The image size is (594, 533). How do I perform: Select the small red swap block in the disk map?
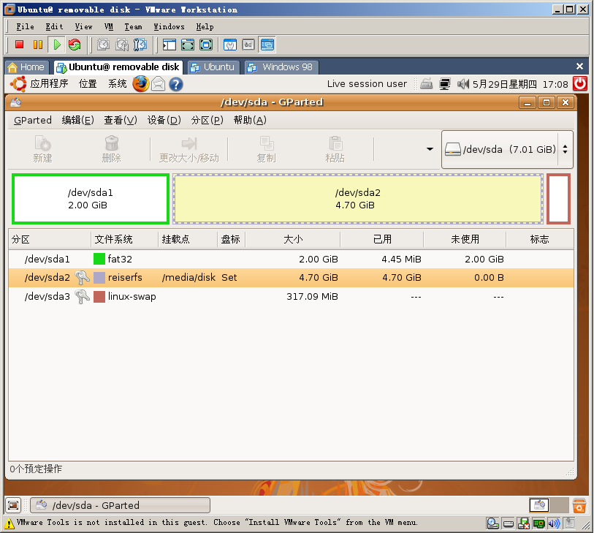tap(558, 199)
